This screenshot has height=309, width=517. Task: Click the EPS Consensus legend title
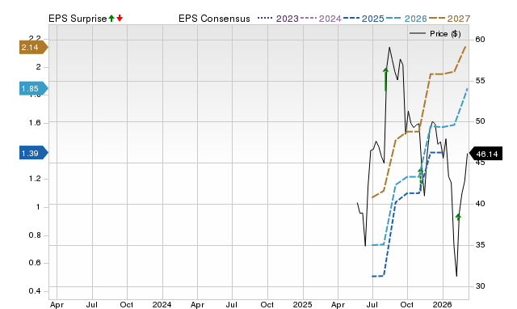(214, 19)
